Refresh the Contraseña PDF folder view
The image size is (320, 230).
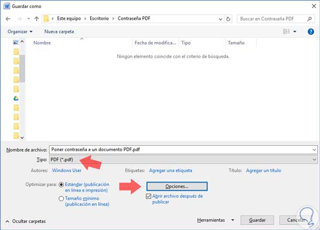tap(228, 19)
